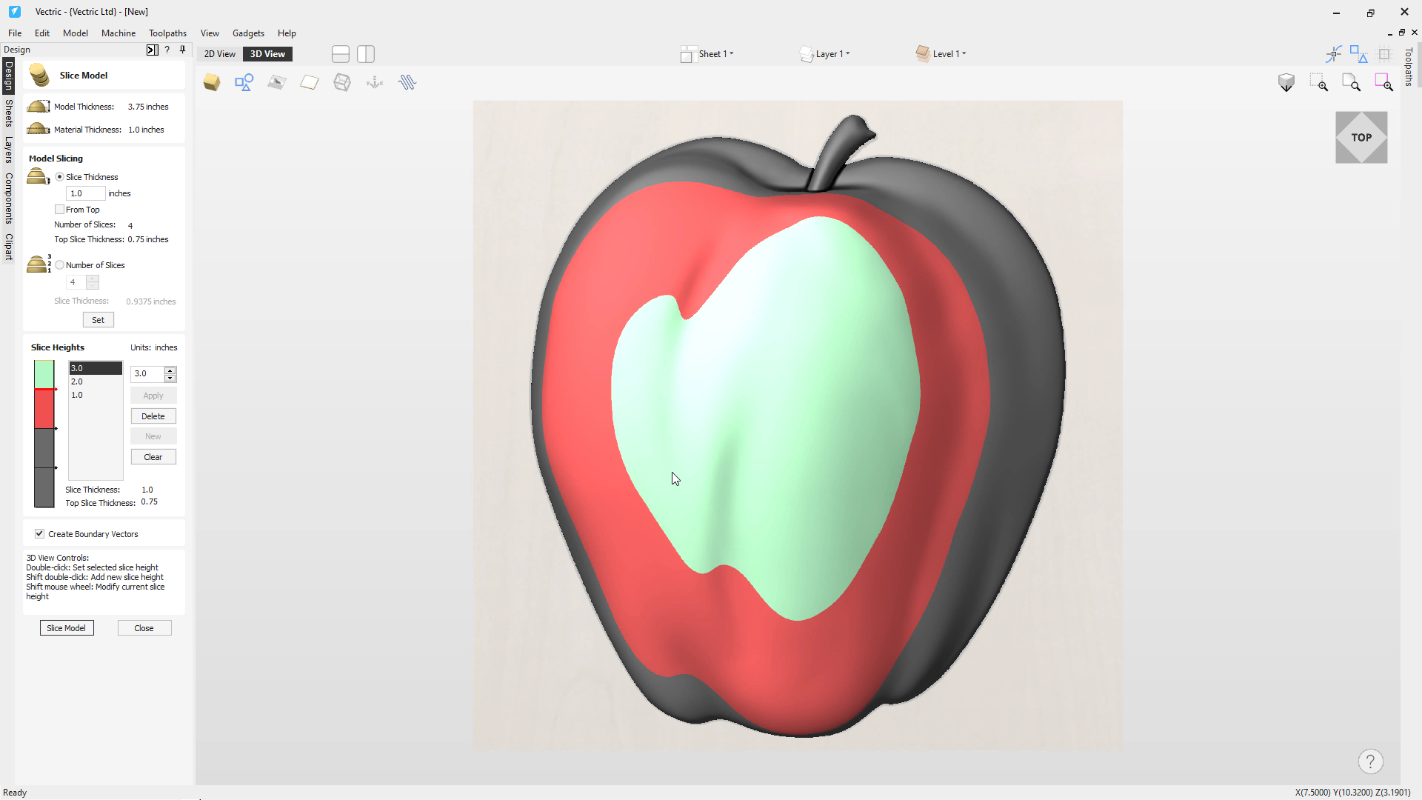
Task: Click the blue shapes vector icon
Action: (244, 82)
